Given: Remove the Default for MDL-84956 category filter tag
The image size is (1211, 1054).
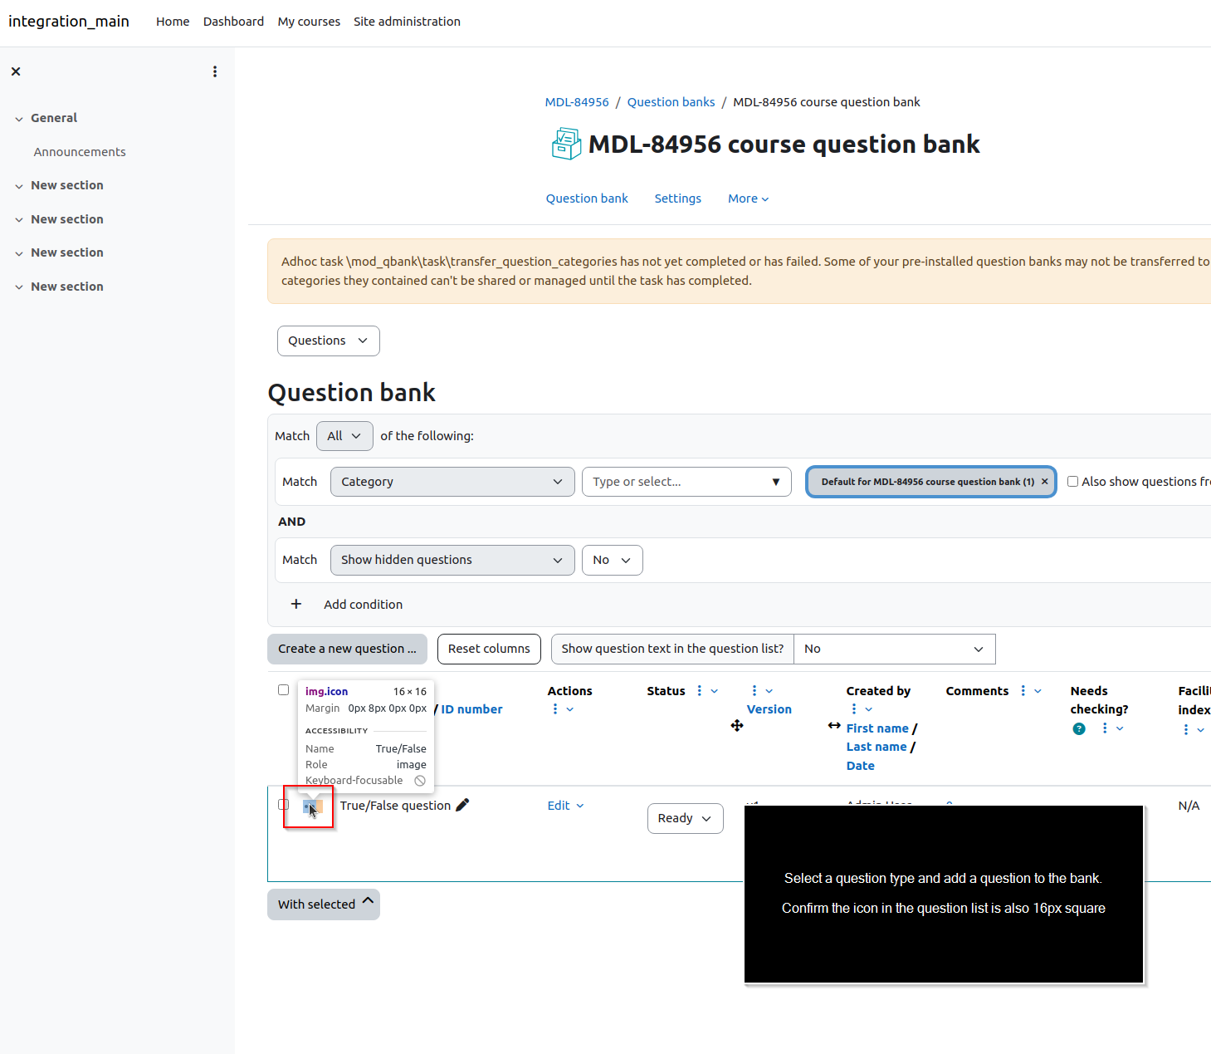Looking at the screenshot, I should tap(1045, 482).
